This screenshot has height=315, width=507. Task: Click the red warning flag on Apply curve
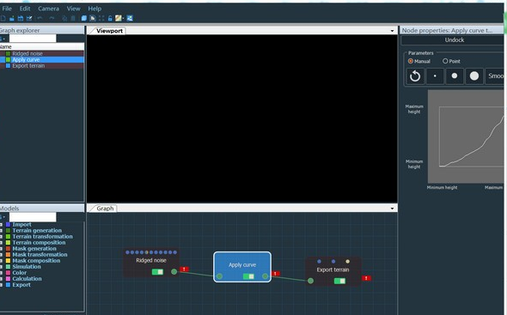coord(276,274)
